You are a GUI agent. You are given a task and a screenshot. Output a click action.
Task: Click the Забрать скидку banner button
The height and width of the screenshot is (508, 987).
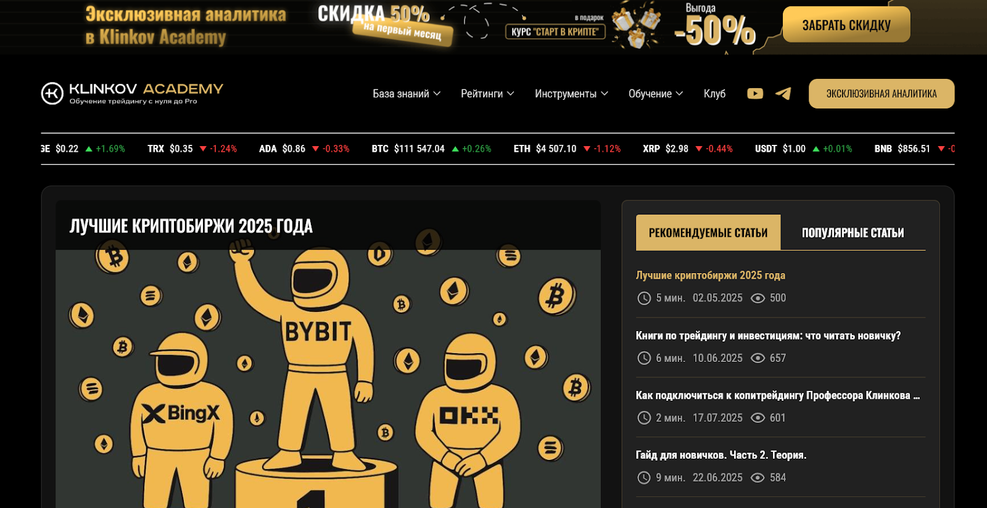(846, 25)
